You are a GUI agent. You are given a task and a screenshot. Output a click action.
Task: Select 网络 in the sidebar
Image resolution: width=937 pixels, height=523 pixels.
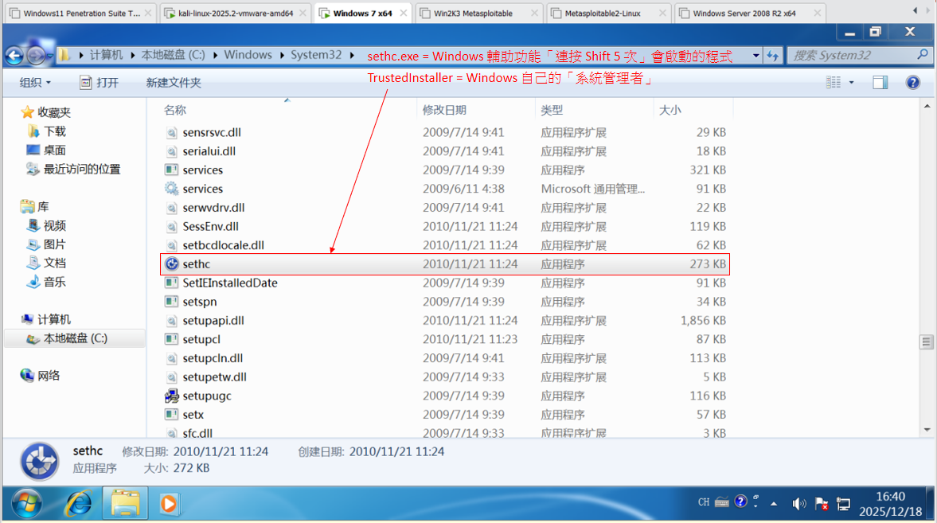pos(49,376)
